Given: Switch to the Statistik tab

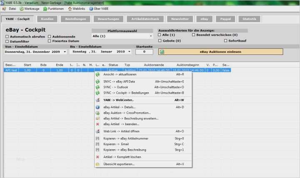Looking at the screenshot, I should [249, 19].
